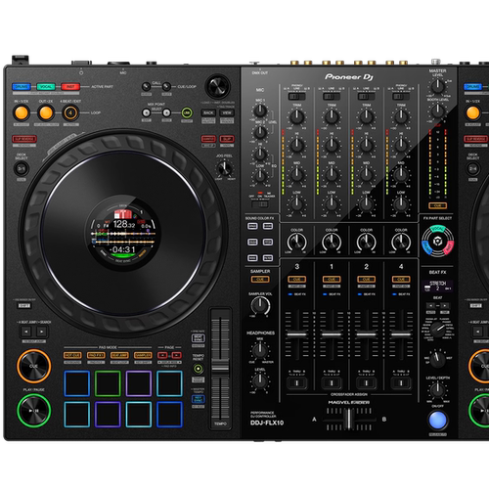
Task: Flip the MIC OFF/ON/TALKOVER switch
Action: pos(260,204)
